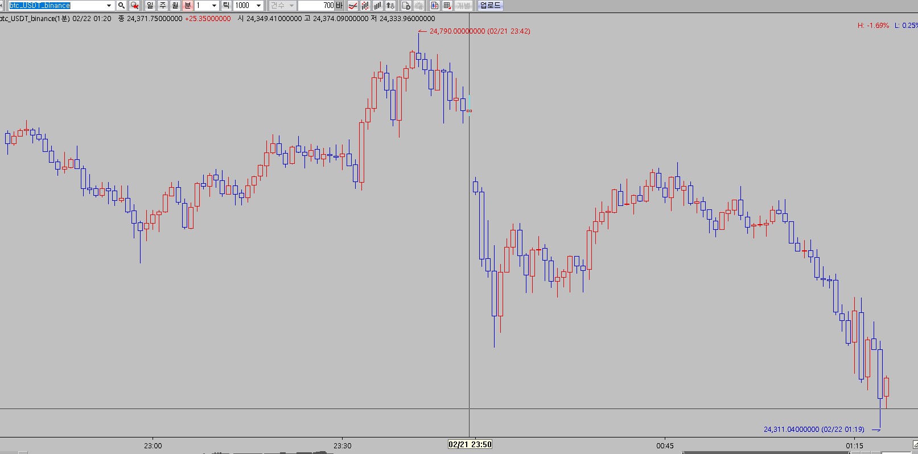Click the bar count field showing 700
This screenshot has width=918, height=454.
316,6
